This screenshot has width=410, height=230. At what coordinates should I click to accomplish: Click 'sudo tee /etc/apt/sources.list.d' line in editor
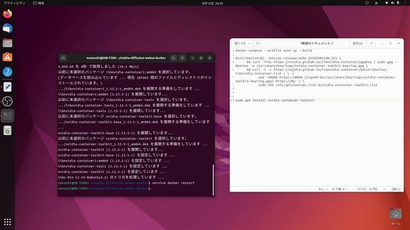318,85
